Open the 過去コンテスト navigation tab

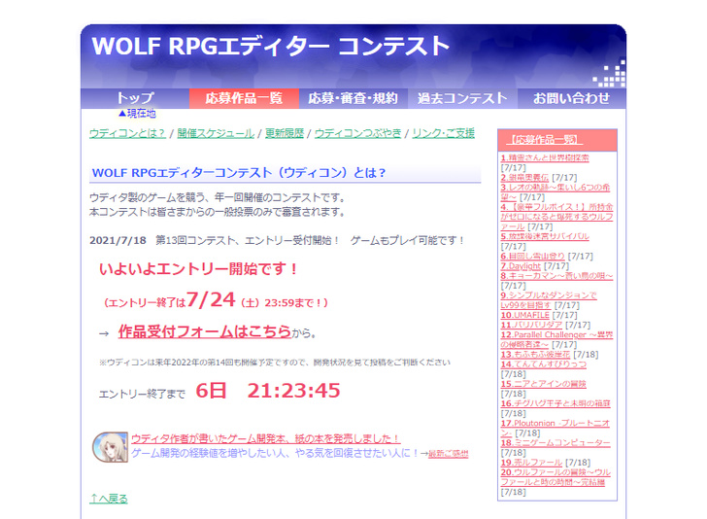click(x=462, y=98)
